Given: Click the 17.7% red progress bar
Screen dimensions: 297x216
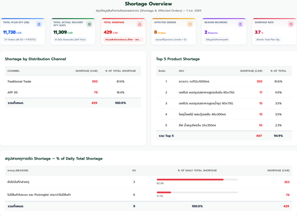Looking at the screenshot, I should (164, 192).
